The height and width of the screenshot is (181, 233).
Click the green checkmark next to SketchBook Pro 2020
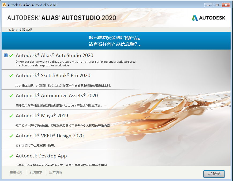pos(11,76)
